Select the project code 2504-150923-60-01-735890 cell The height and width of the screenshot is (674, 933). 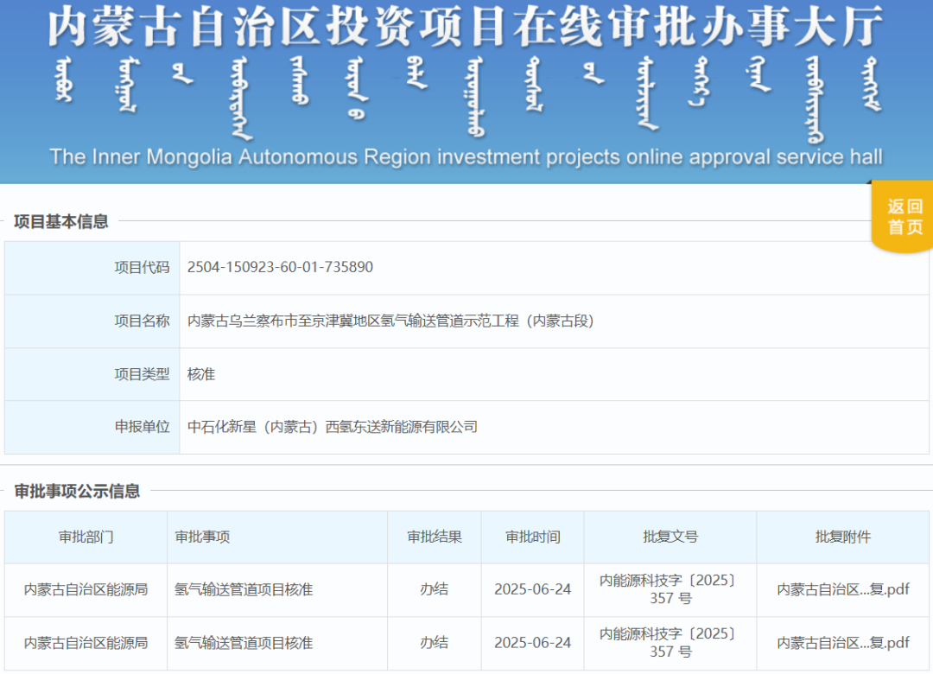[x=280, y=267]
